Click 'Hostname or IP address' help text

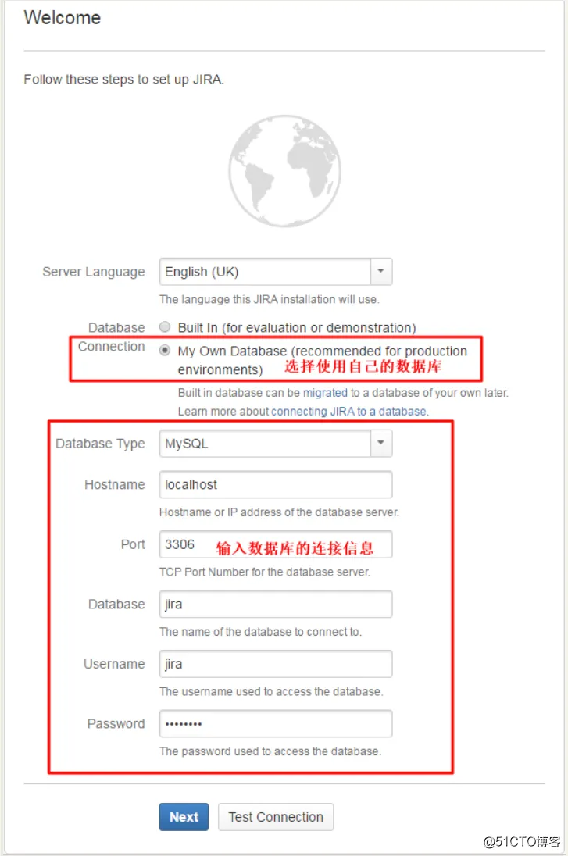point(279,512)
